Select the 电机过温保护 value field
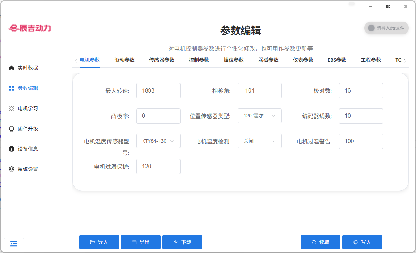 [x=158, y=167]
